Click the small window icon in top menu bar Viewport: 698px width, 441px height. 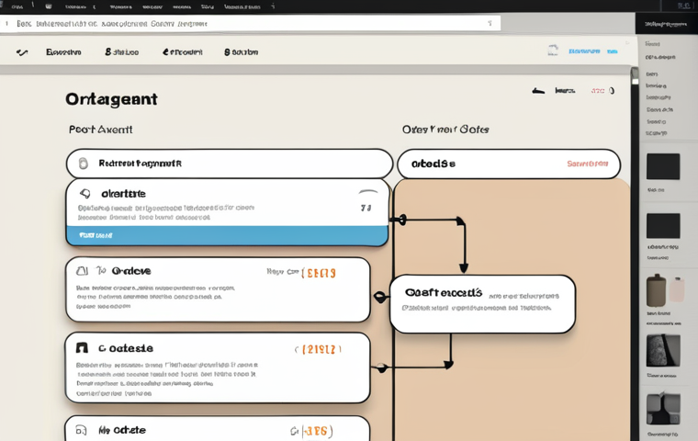point(49,6)
